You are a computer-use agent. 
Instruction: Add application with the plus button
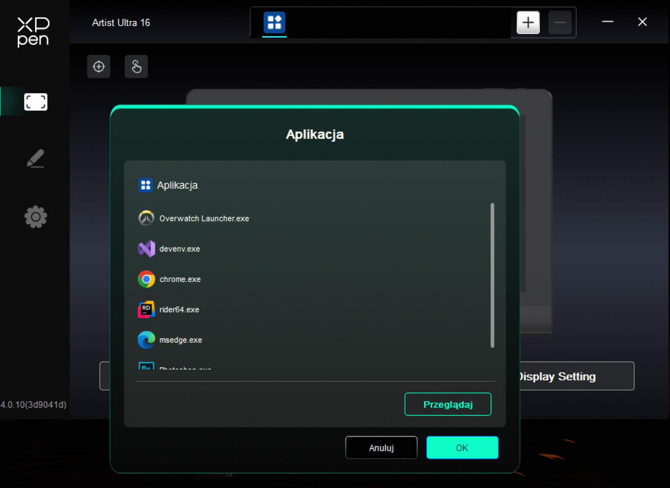click(x=528, y=23)
